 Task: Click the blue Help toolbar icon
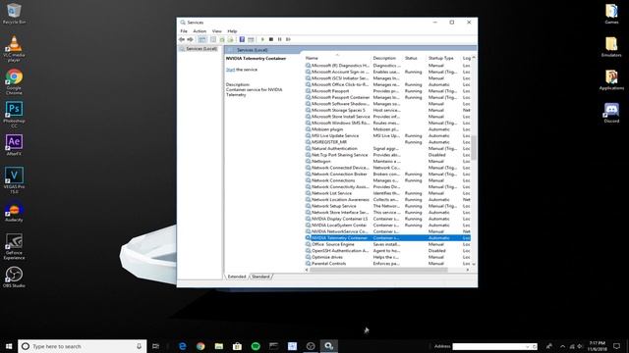pos(242,39)
